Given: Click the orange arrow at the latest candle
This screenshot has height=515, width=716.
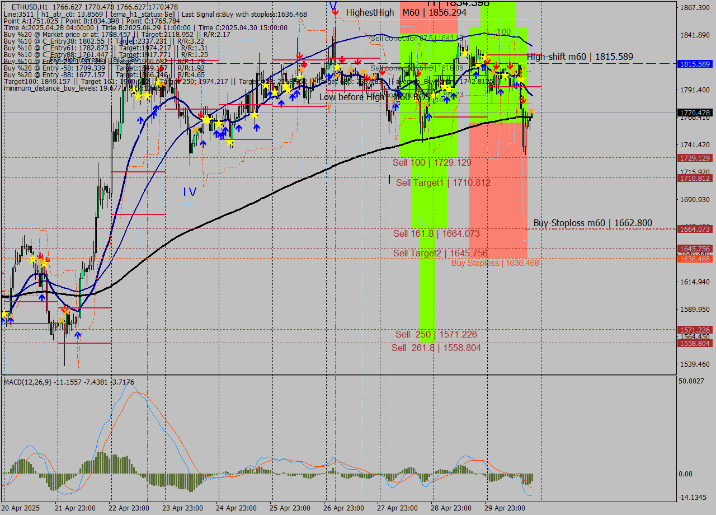Looking at the screenshot, I should pos(531,111).
